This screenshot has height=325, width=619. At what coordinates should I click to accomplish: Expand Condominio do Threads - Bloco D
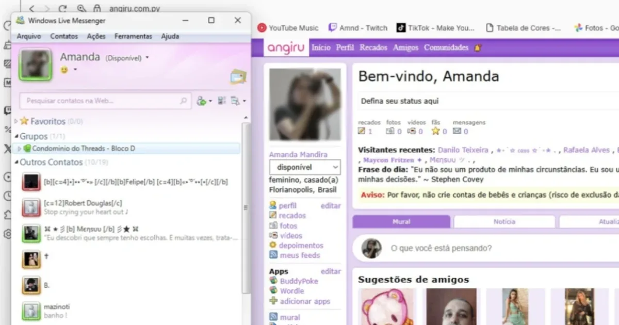(20, 149)
